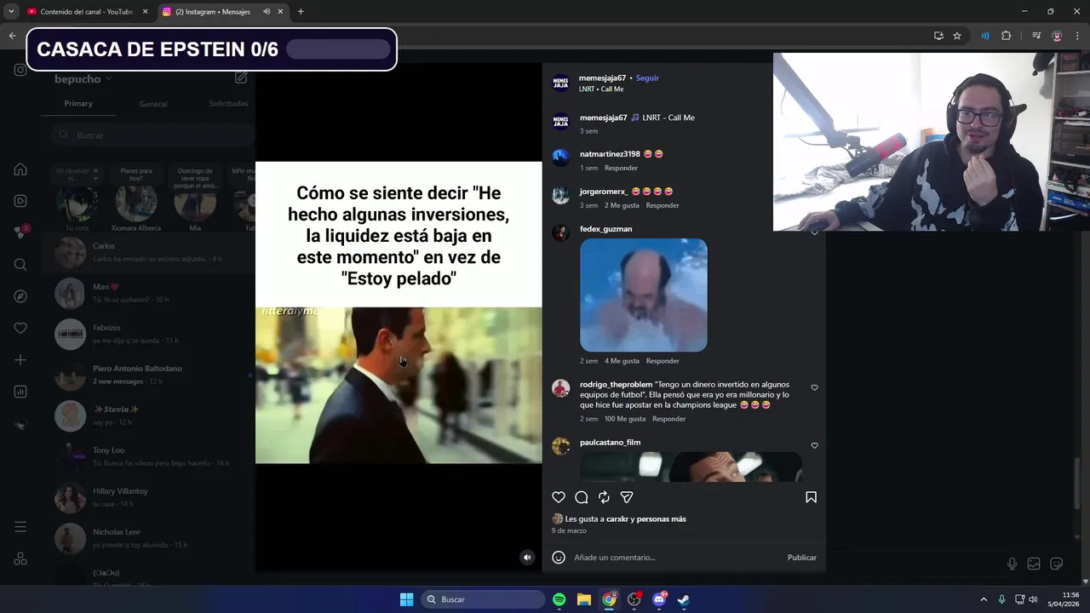Open comments via the speech bubble icon
1090x613 pixels.
(x=582, y=497)
